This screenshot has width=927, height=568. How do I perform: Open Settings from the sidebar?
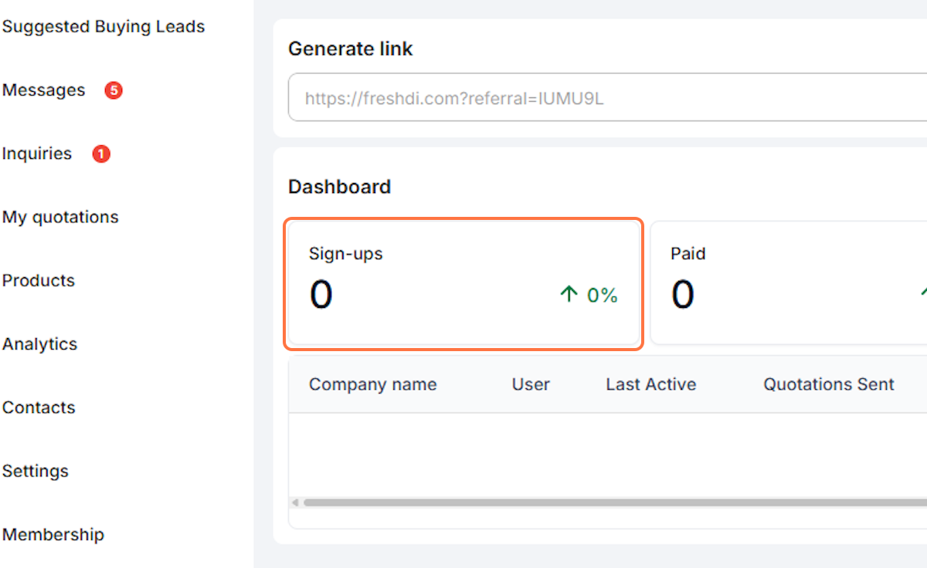36,471
